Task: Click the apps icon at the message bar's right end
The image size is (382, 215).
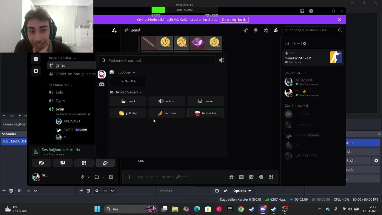Action: coord(271,177)
